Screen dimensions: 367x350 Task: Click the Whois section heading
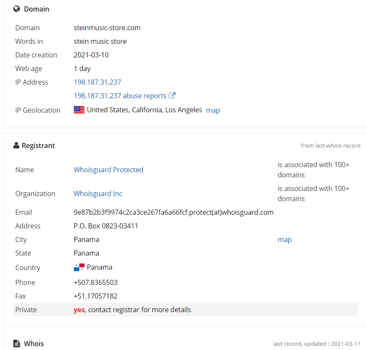[34, 344]
